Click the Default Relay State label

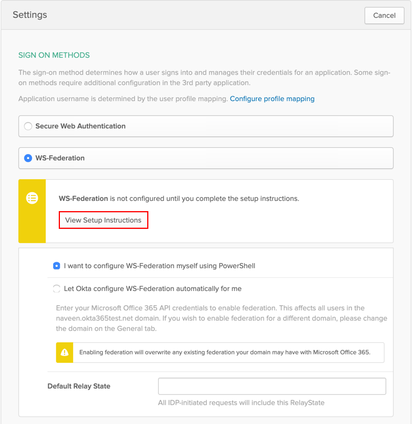79,386
